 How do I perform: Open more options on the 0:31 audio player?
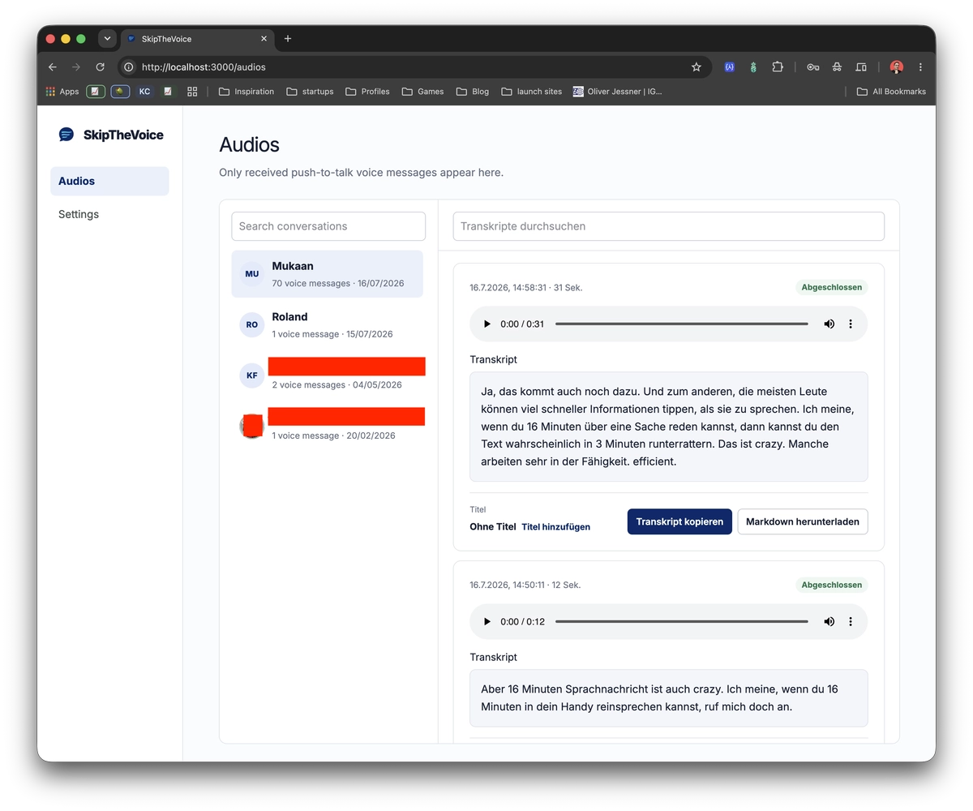click(x=851, y=324)
